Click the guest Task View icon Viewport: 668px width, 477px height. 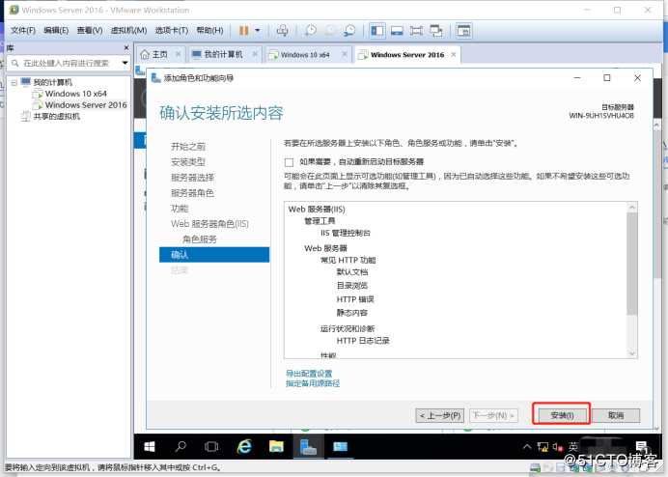click(211, 446)
